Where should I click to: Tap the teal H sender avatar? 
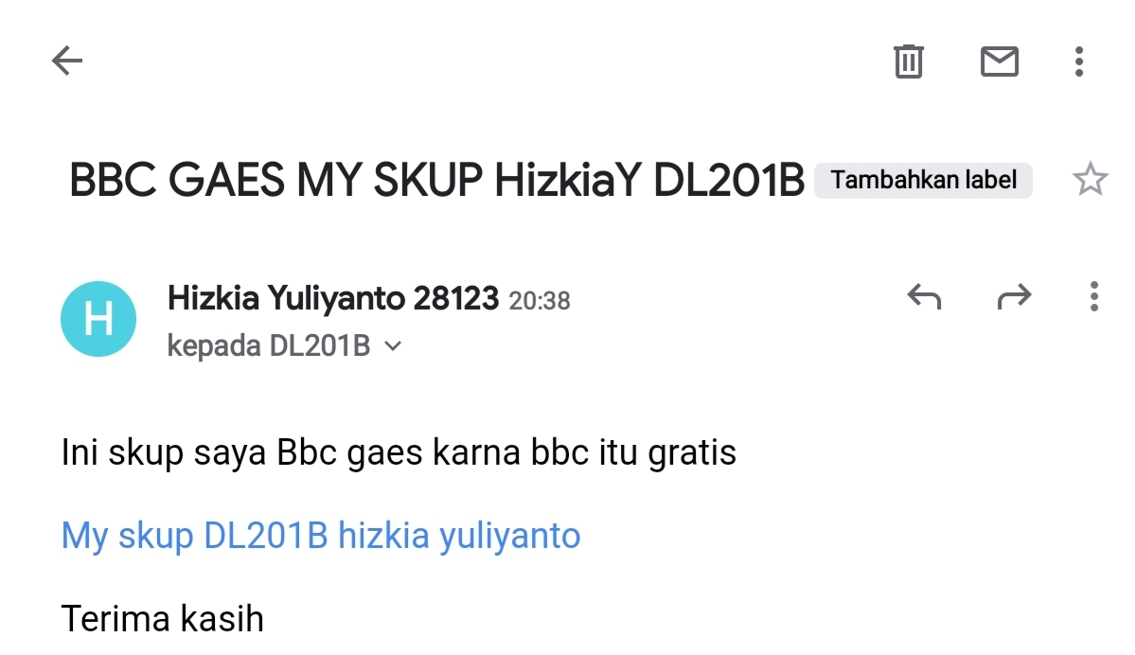tap(98, 318)
